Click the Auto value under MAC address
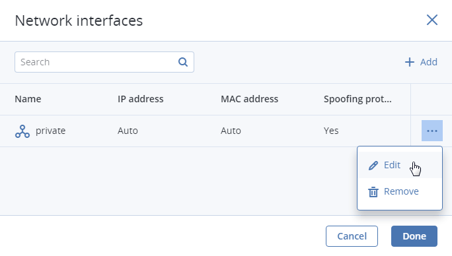The height and width of the screenshot is (256, 452). 231,131
